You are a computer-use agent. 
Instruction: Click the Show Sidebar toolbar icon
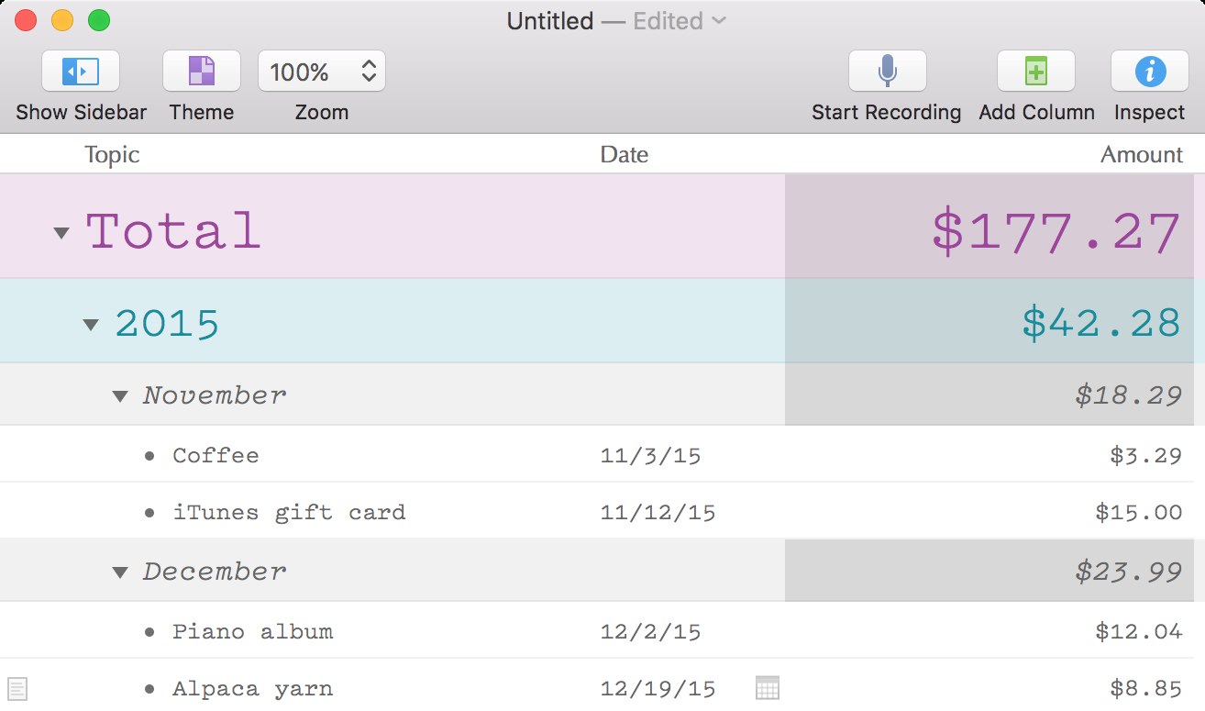tap(81, 72)
